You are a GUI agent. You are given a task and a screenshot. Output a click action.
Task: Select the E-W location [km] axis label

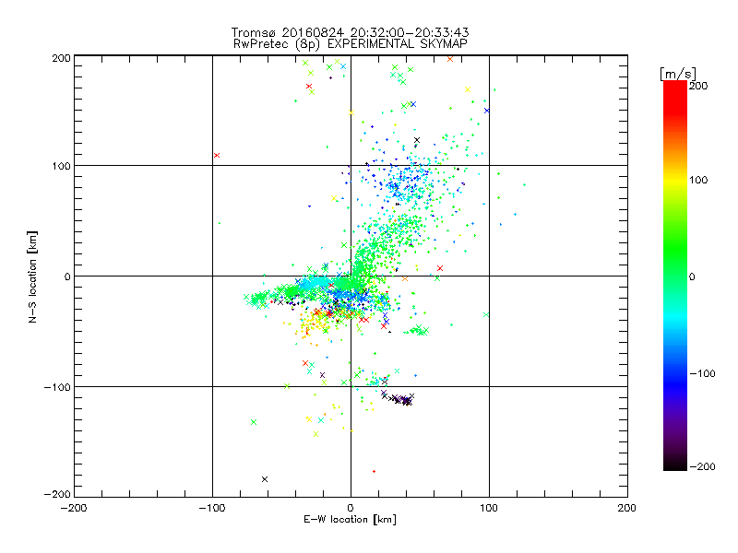(350, 519)
